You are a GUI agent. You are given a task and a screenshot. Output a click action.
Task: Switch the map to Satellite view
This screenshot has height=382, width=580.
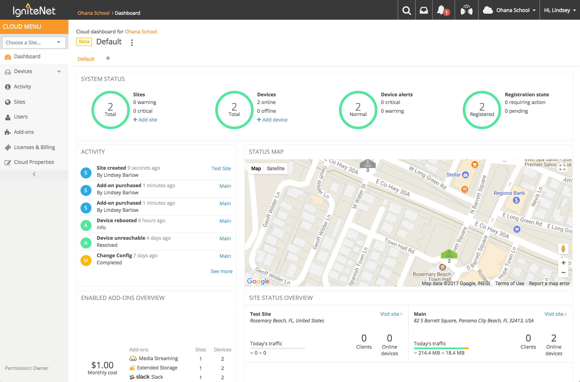pos(275,168)
